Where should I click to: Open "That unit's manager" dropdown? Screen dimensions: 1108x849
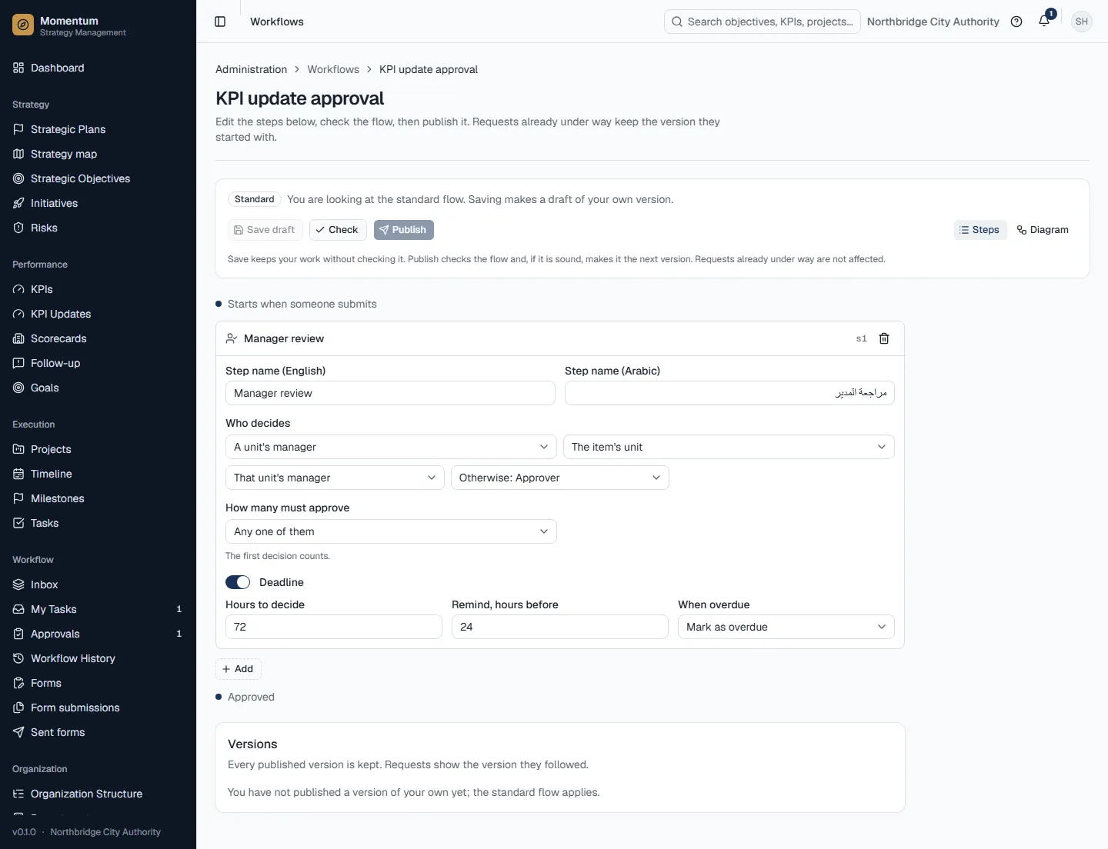point(335,478)
